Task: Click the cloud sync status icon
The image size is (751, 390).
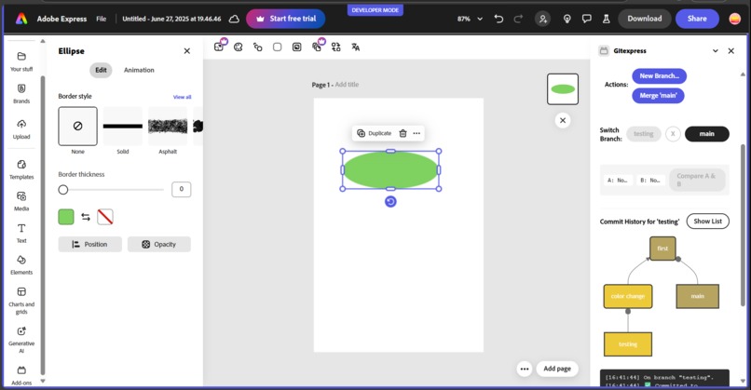Action: point(234,20)
